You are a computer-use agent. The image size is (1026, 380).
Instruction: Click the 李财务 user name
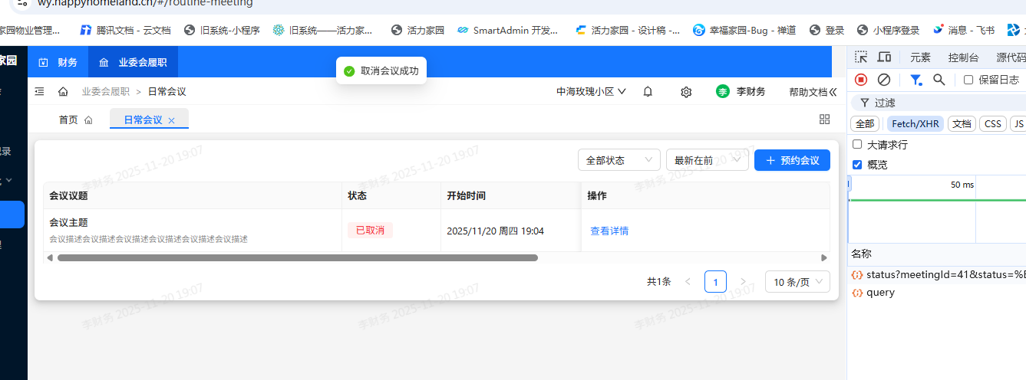pos(751,92)
